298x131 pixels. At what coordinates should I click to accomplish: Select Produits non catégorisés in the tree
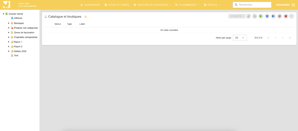tap(26, 28)
